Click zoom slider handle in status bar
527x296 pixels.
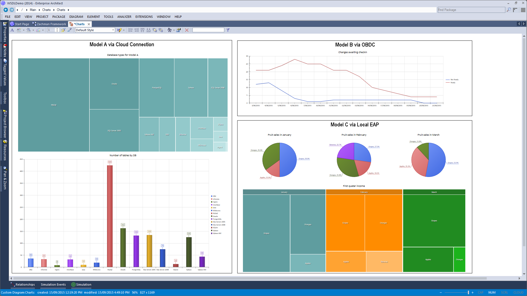(468, 292)
